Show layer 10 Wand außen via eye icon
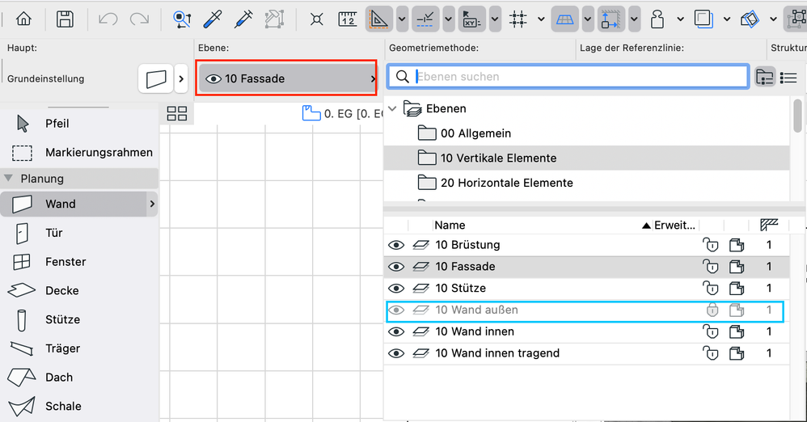 click(x=395, y=310)
